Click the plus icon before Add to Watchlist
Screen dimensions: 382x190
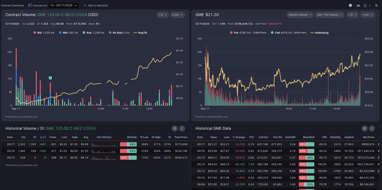[85, 5]
